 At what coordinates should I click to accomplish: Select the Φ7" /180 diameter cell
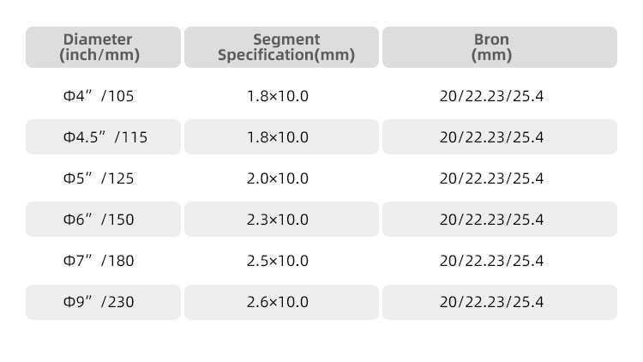coord(99,261)
